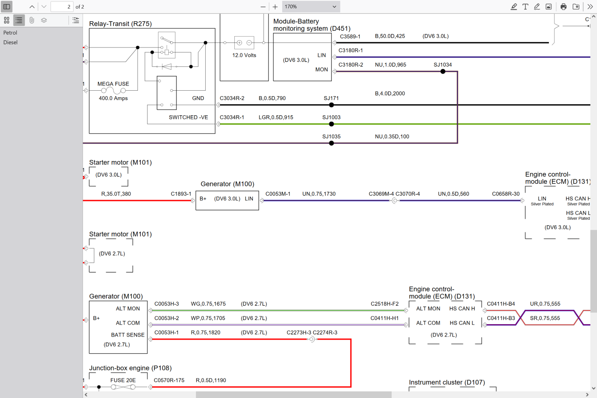Screen dimensions: 597x398
Task: Click wire label 'UR,0.75,555'
Action: (x=545, y=304)
